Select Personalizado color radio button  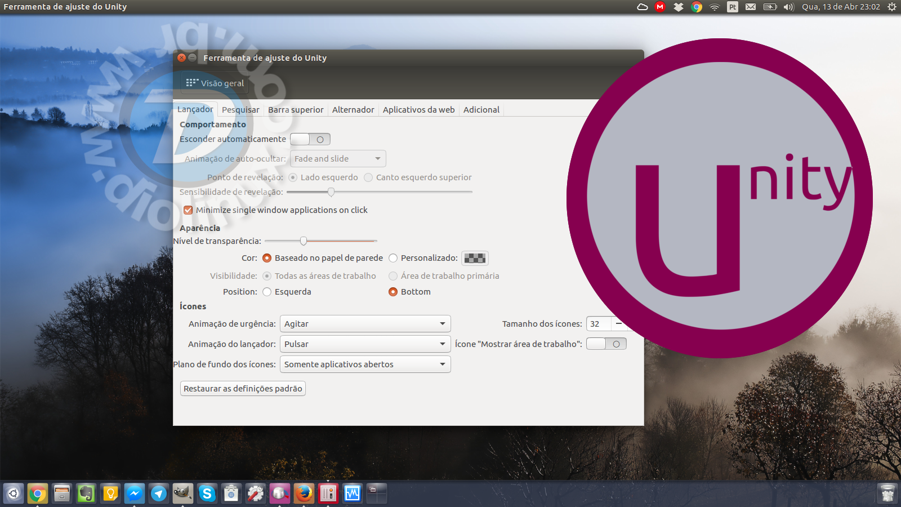tap(393, 258)
